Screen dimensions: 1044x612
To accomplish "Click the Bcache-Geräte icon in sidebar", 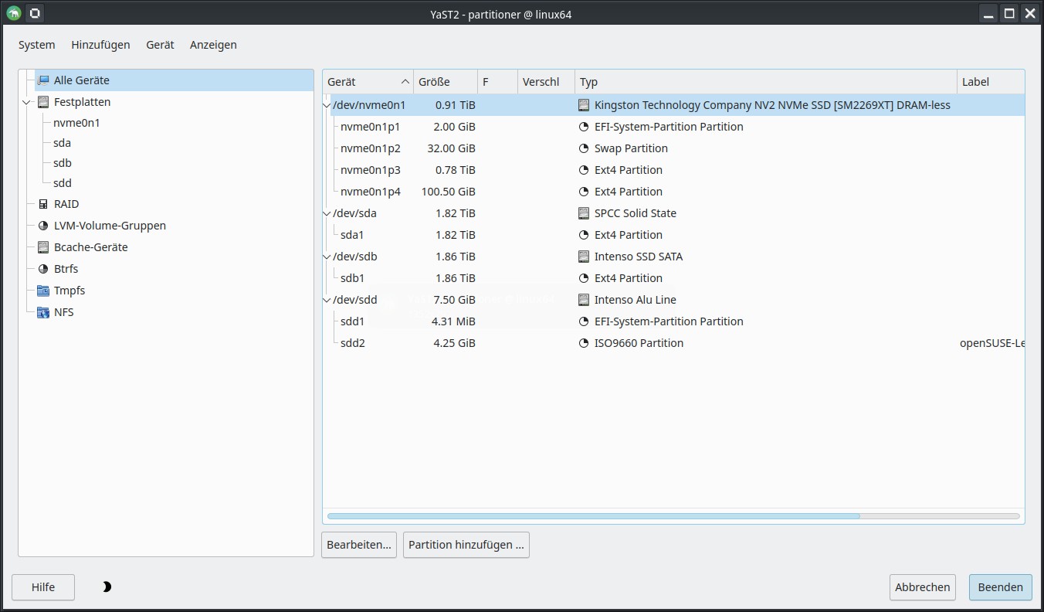I will coord(43,247).
